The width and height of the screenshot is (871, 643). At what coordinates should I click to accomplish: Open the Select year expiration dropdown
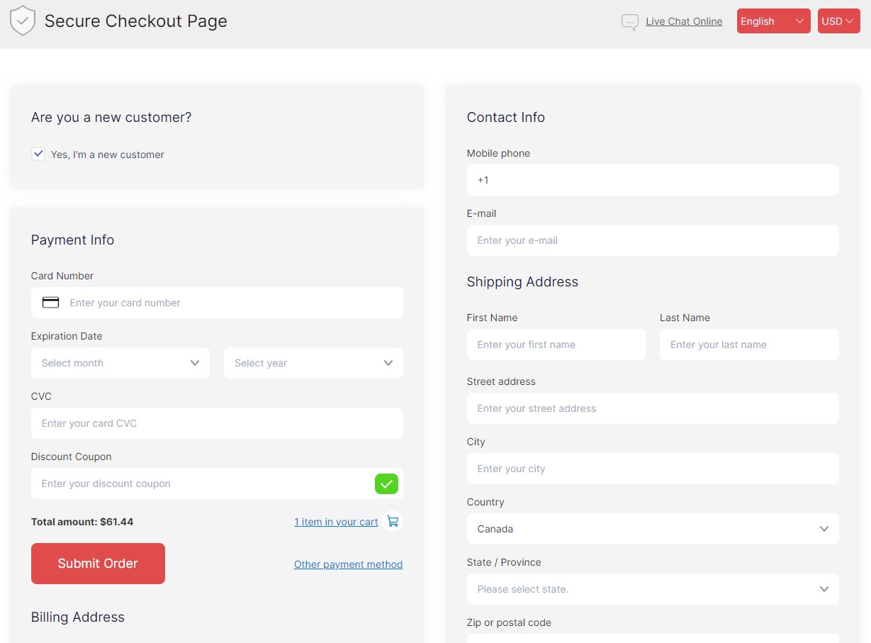click(313, 362)
